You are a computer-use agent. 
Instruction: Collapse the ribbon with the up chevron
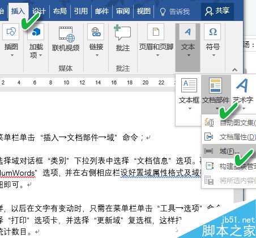point(234,70)
